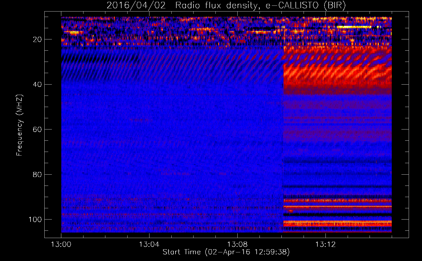422x261 pixels.
Task: Click the '60' frequency tick label
Action: click(37, 130)
